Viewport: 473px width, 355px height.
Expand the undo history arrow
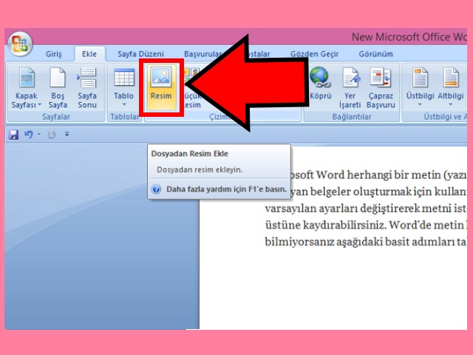click(x=39, y=135)
